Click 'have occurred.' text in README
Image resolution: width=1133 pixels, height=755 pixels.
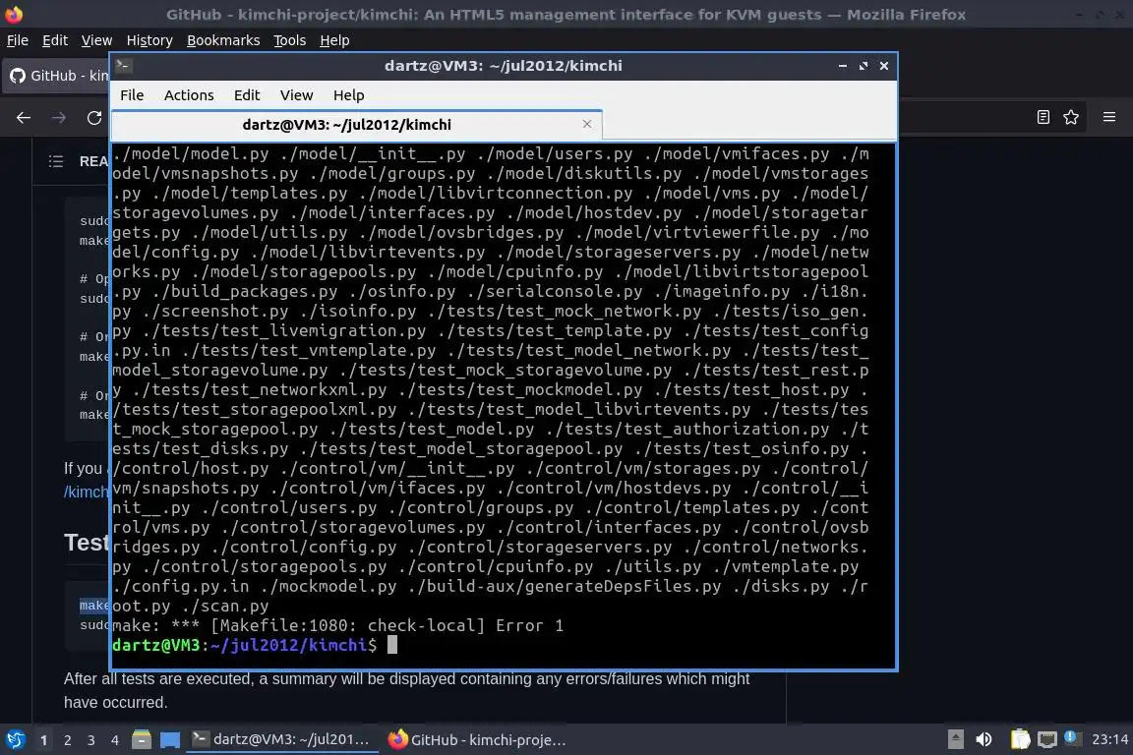click(116, 702)
